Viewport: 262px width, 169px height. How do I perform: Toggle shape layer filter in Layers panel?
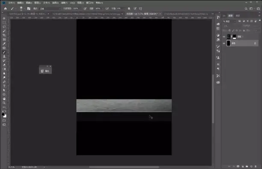(x=251, y=21)
